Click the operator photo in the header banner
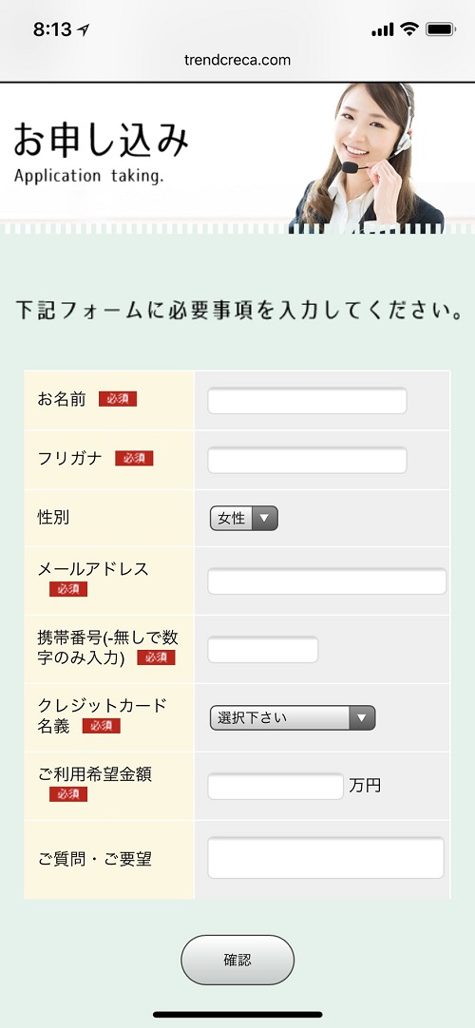The width and height of the screenshot is (475, 1028). point(367,158)
